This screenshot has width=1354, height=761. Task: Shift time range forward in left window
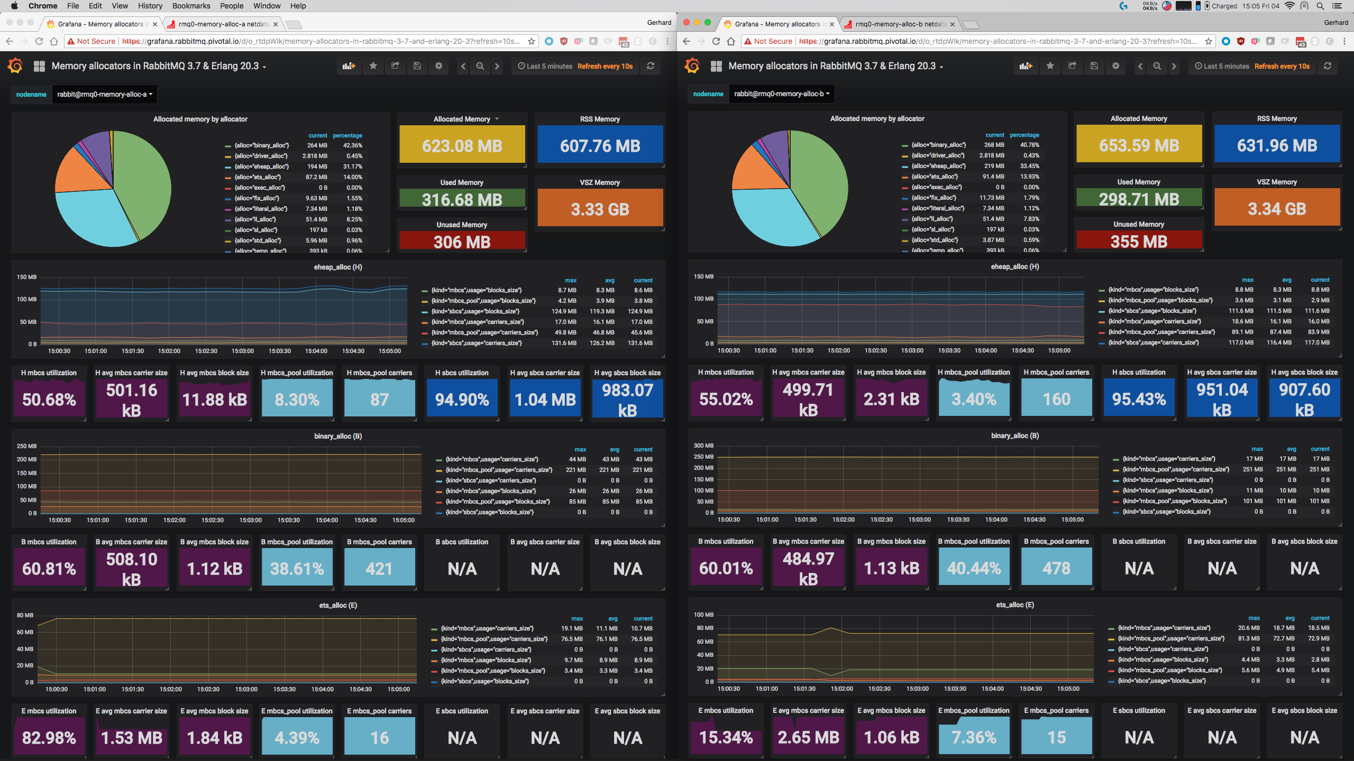tap(497, 66)
